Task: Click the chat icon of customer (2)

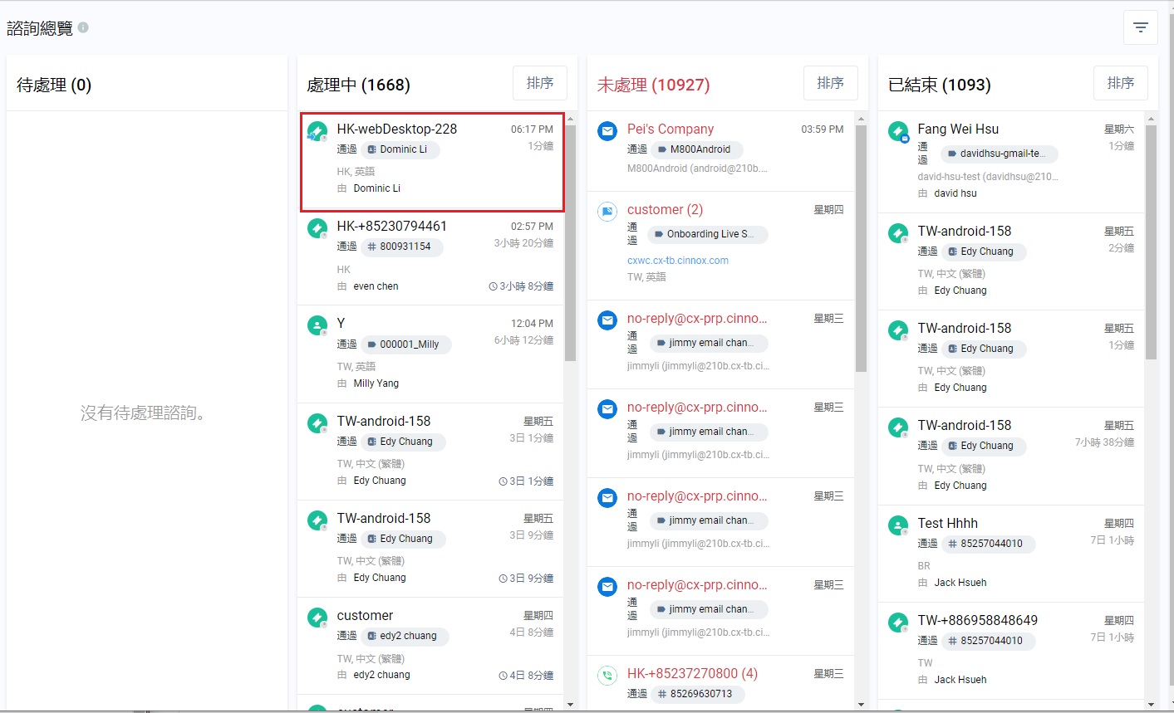Action: pyautogui.click(x=607, y=212)
